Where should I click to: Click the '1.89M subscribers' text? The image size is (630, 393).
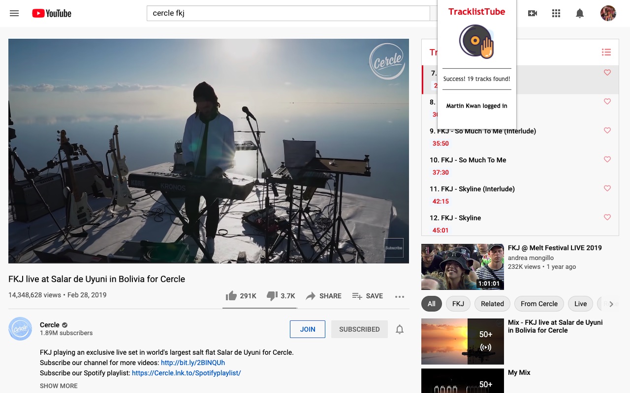click(x=66, y=333)
